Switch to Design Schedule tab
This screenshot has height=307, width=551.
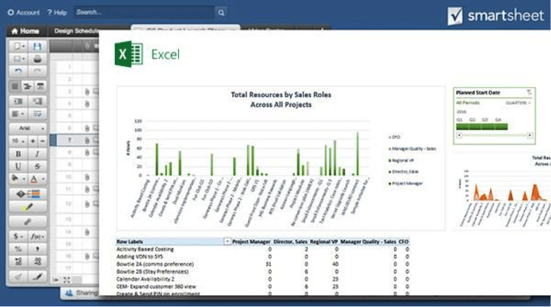76,31
